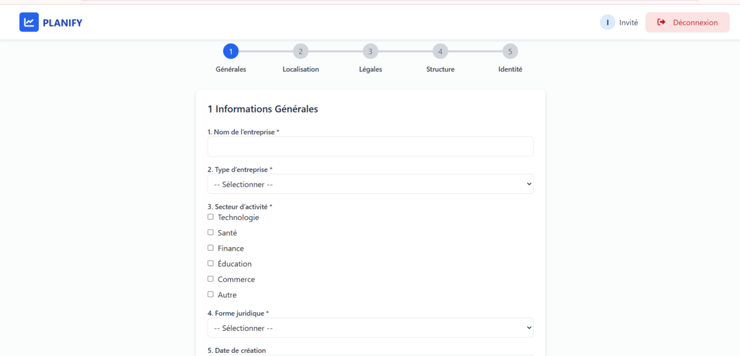Image resolution: width=740 pixels, height=356 pixels.
Task: Click the Planify chart logo icon
Action: (x=29, y=22)
